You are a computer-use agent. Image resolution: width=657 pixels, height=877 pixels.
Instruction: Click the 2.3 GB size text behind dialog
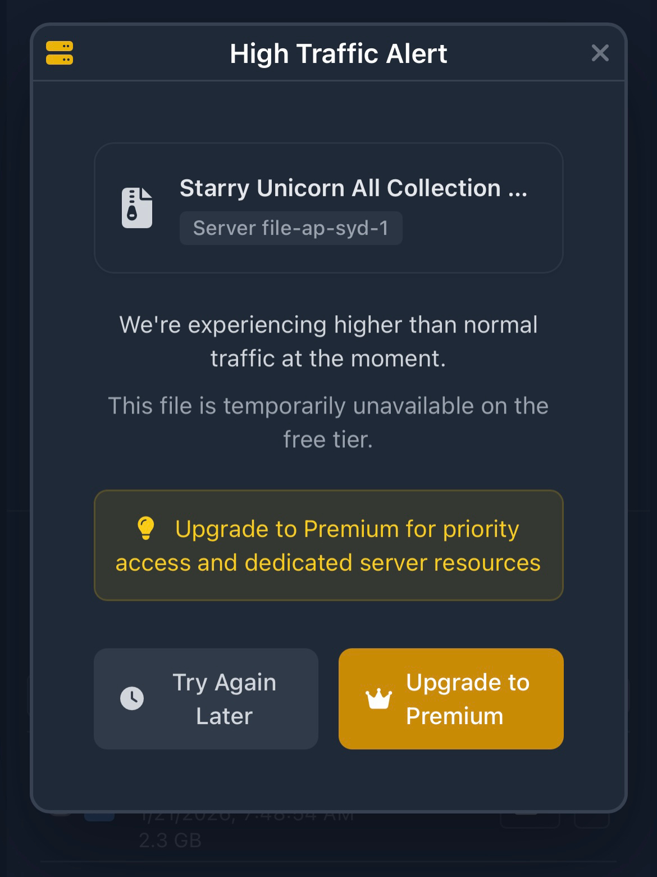(170, 840)
